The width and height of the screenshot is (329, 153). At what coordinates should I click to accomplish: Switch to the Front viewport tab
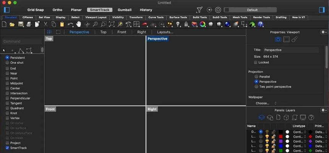(122, 32)
